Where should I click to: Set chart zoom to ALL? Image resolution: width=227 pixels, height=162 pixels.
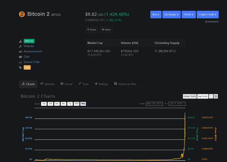point(83,104)
